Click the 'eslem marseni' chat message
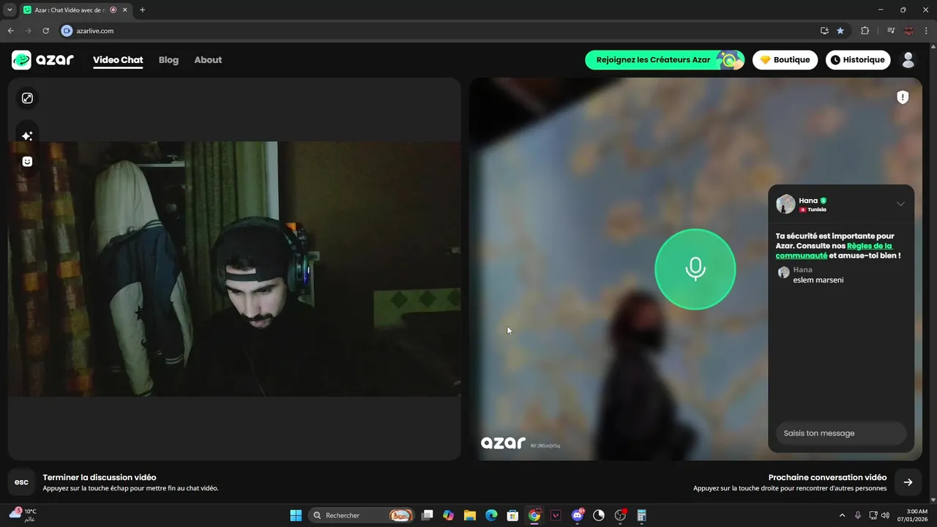 (818, 280)
